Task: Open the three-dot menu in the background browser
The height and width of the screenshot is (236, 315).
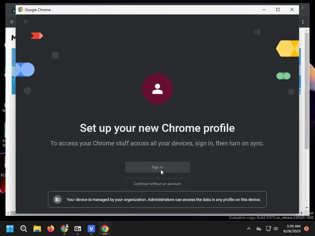Action: point(303,22)
